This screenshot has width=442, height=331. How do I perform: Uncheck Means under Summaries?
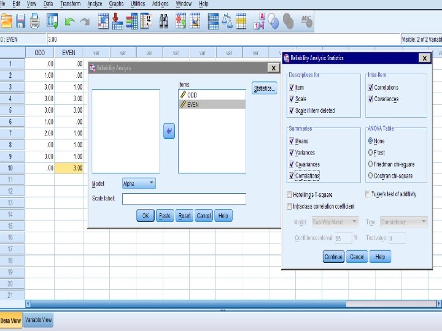292,141
